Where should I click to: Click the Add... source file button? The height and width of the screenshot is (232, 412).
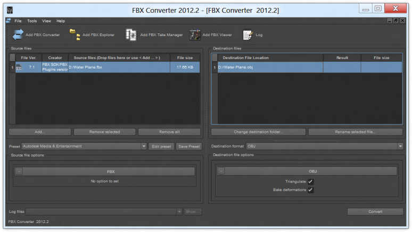[40, 132]
